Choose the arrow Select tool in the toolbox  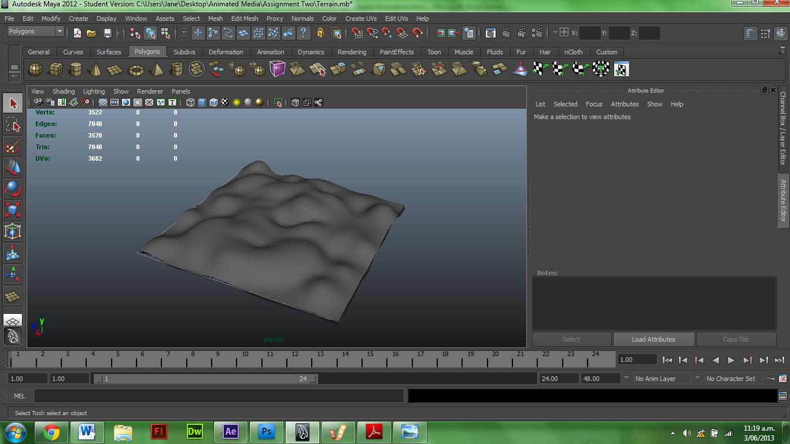pos(13,103)
